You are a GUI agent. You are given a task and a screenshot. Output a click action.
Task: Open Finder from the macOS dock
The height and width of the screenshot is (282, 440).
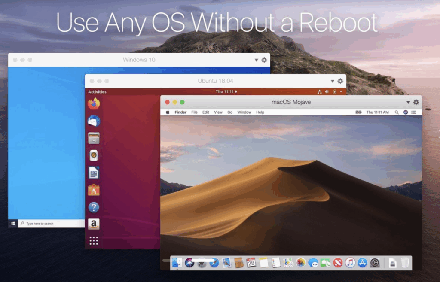177,263
